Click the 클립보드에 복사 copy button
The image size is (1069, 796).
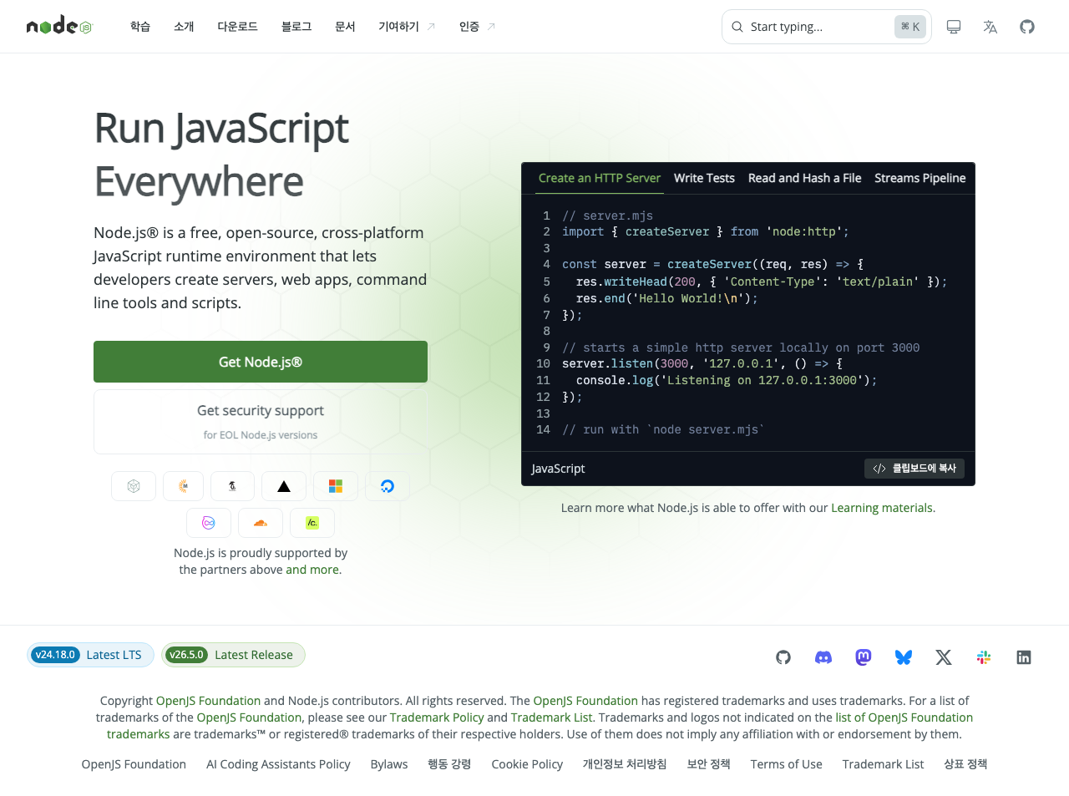[914, 469]
